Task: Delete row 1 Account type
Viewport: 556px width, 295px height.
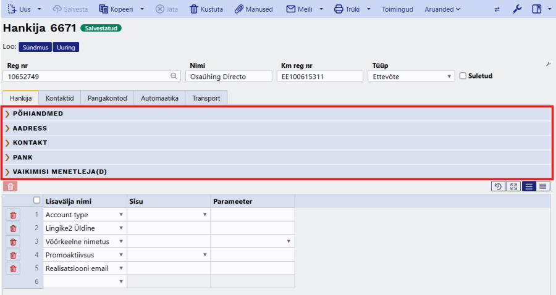Action: click(x=13, y=215)
